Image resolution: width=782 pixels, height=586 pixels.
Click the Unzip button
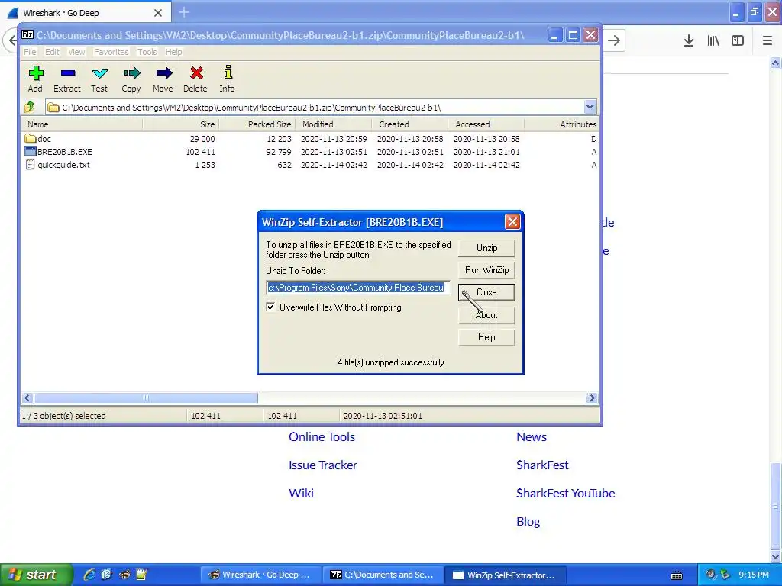point(486,248)
